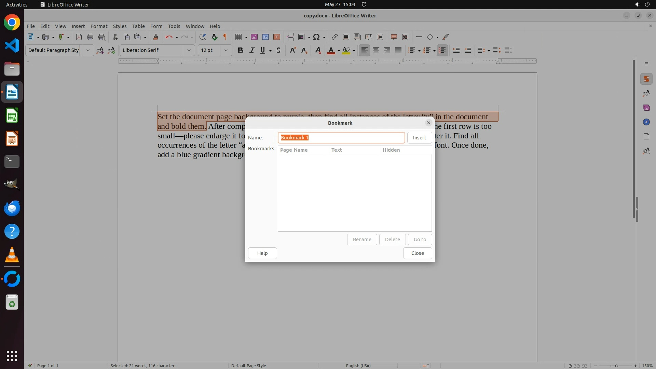The height and width of the screenshot is (369, 656).
Task: Click the Insert Hyperlink icon
Action: [x=334, y=37]
